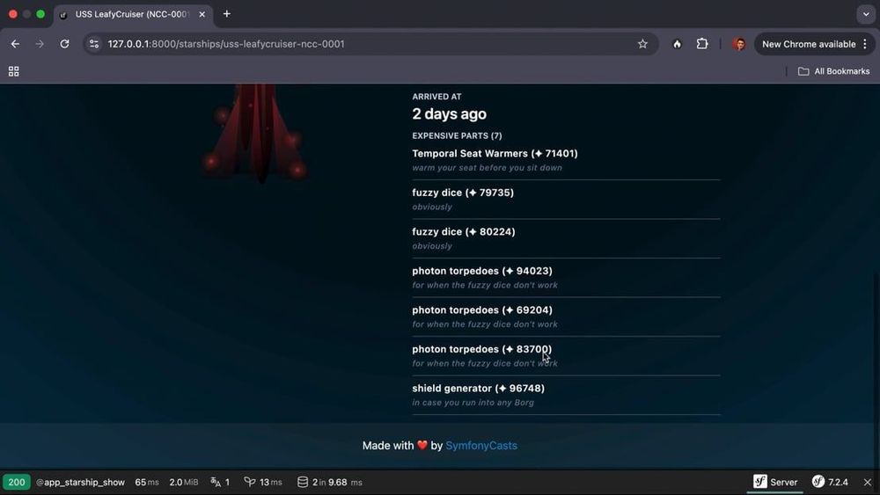Expand the tab search dropdown arrow
Viewport: 880px width, 495px height.
click(865, 14)
